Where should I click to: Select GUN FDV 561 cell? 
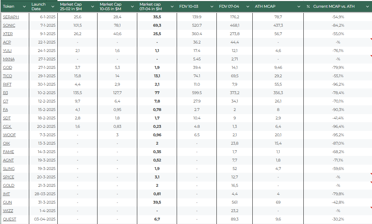tap(235, 202)
